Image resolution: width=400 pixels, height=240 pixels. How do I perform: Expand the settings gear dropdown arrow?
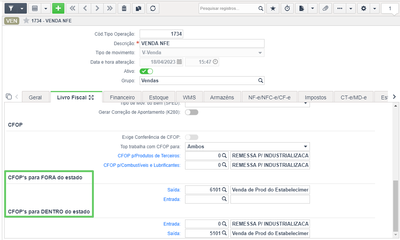(x=375, y=8)
